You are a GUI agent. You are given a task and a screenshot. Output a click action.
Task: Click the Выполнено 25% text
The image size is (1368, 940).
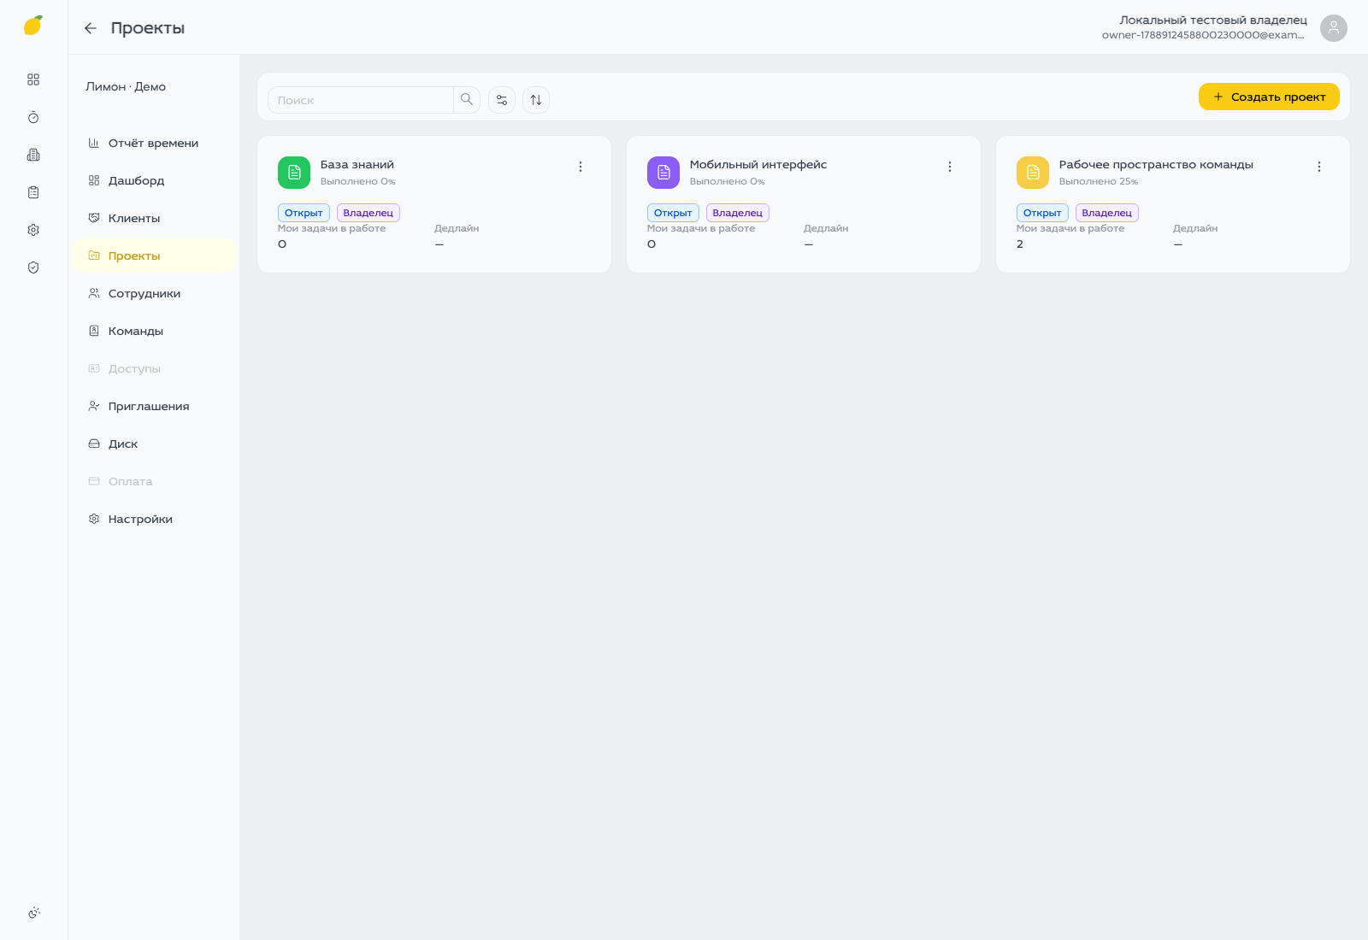(1099, 181)
